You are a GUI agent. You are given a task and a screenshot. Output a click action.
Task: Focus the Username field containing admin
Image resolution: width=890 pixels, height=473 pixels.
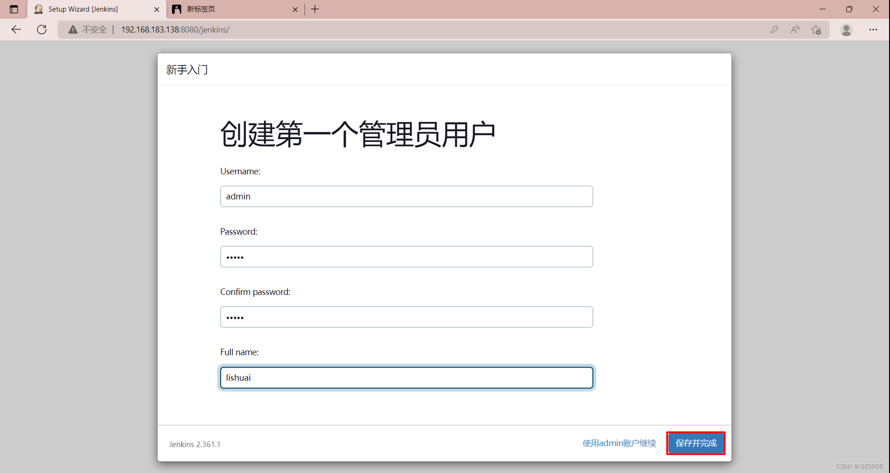(407, 197)
